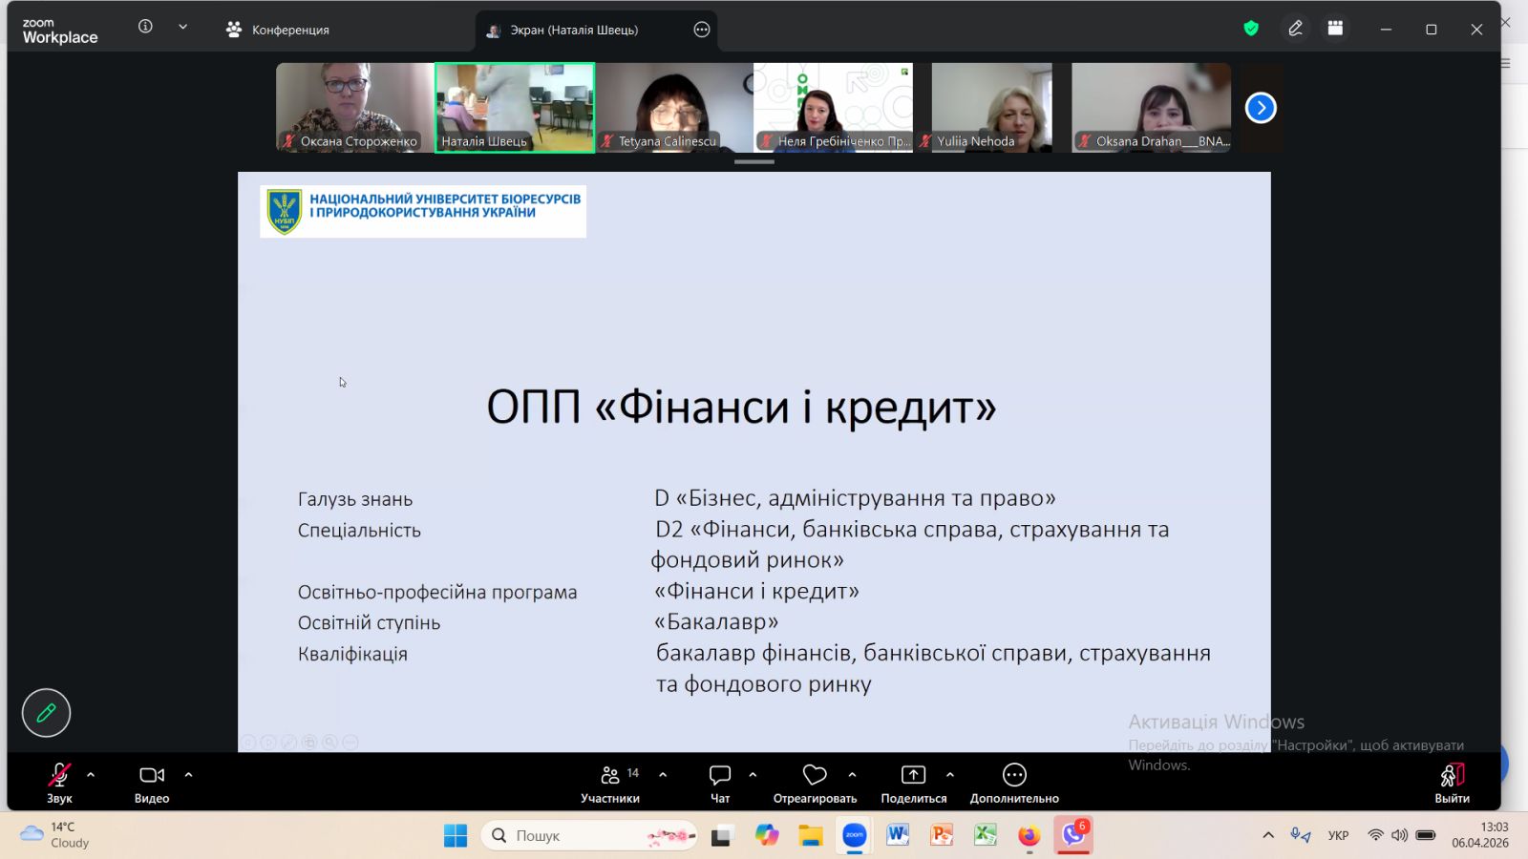The image size is (1528, 859).
Task: Click the «Бакалавр» value on the slide
Action: [x=716, y=622]
